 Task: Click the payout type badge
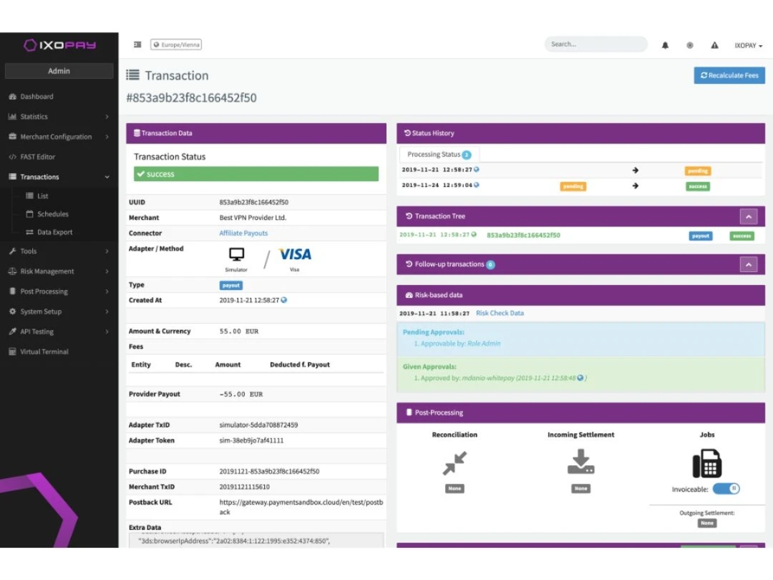point(231,285)
